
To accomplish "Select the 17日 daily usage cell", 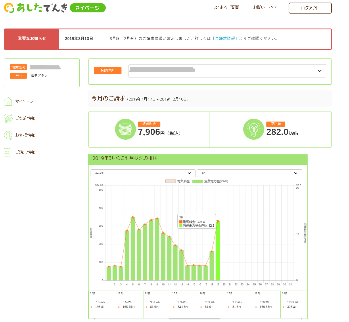I will (239, 304).
